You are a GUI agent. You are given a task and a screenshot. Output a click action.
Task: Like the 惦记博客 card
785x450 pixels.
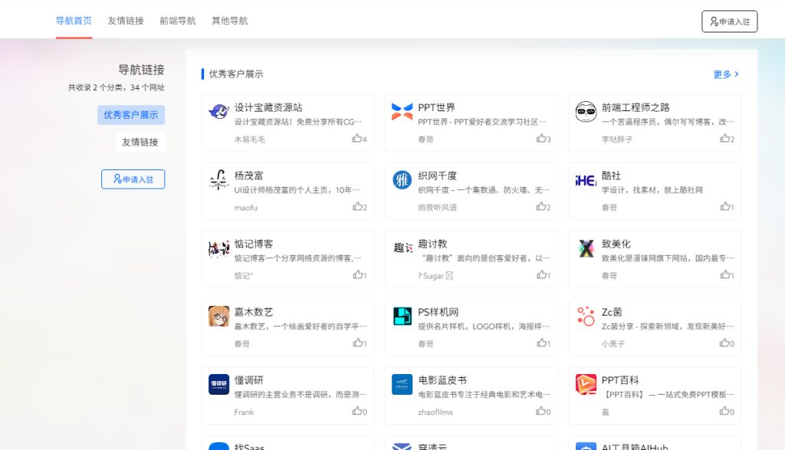point(360,274)
